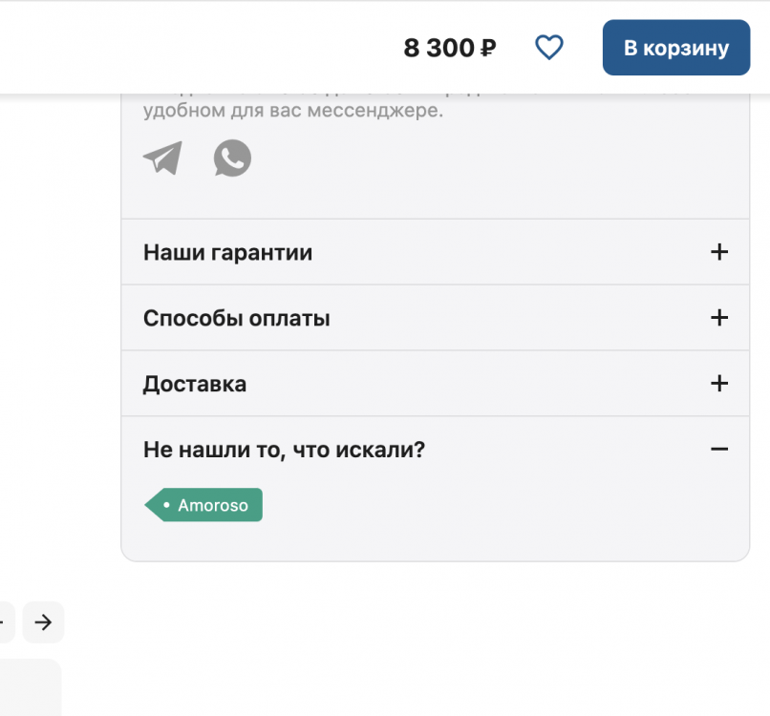This screenshot has width=770, height=716.
Task: Open the WhatsApp messenger contact icon
Action: [231, 158]
